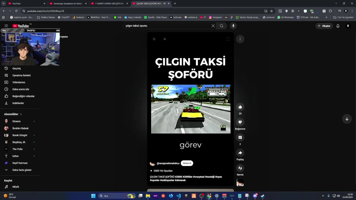Open the Shorts three-dot more menu
Screen dimensions: 356x200
240,39
